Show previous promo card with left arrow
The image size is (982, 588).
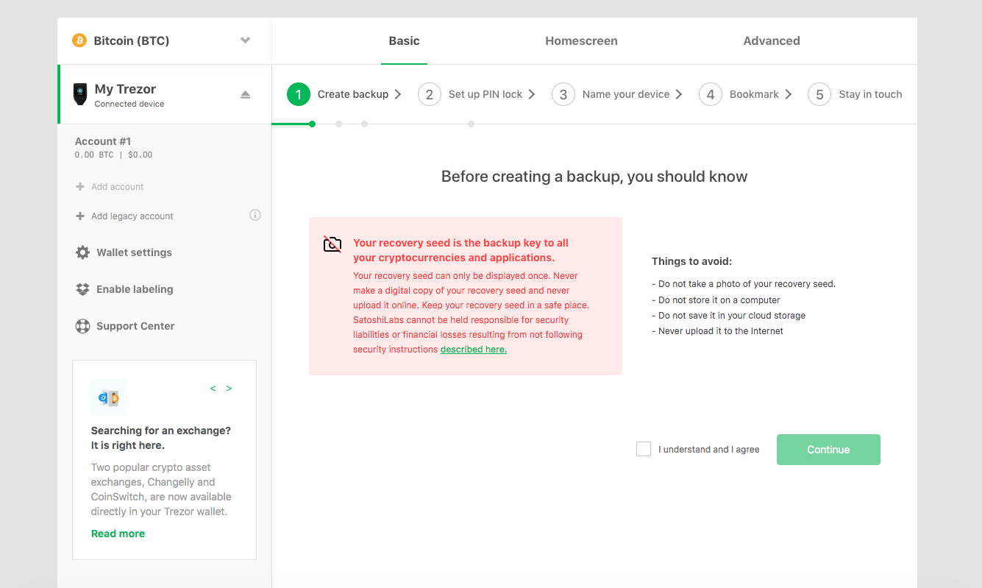[213, 389]
